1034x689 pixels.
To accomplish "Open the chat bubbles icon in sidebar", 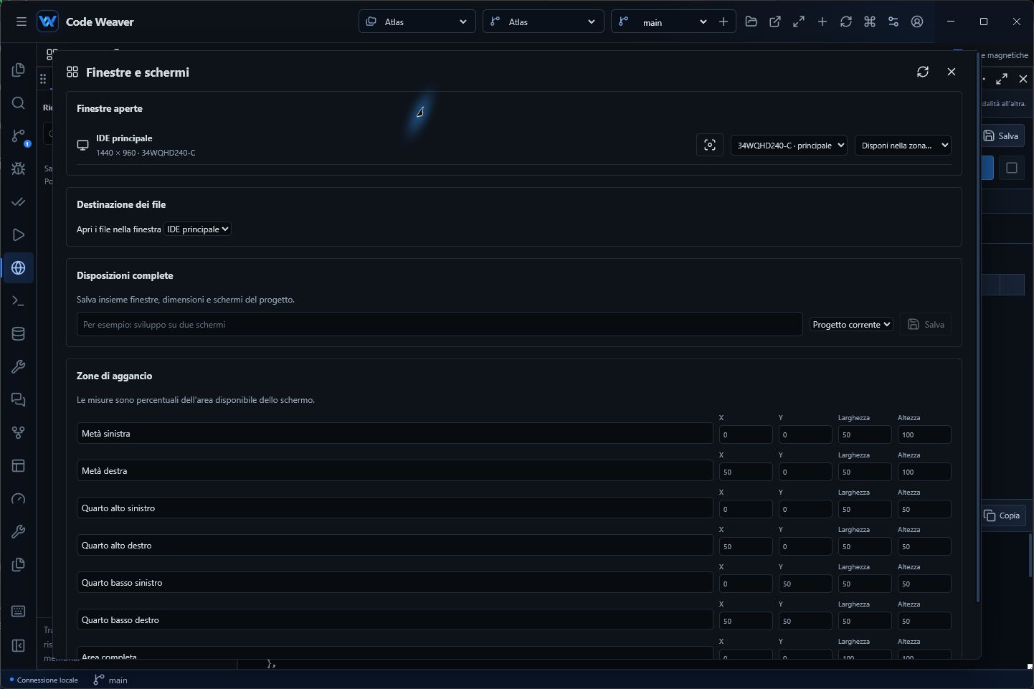I will click(x=19, y=400).
